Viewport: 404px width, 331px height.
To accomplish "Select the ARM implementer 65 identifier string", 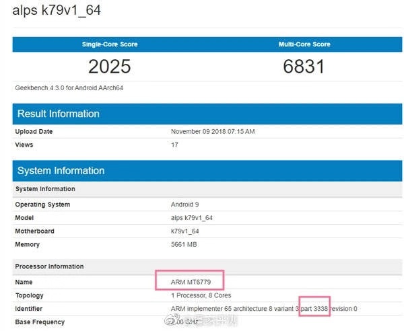I will [x=264, y=309].
